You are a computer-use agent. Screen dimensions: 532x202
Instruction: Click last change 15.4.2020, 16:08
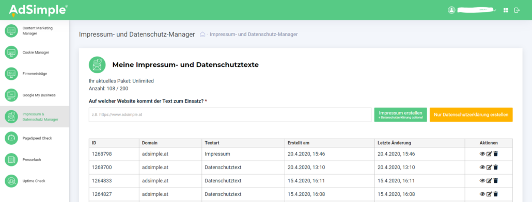click(x=396, y=194)
